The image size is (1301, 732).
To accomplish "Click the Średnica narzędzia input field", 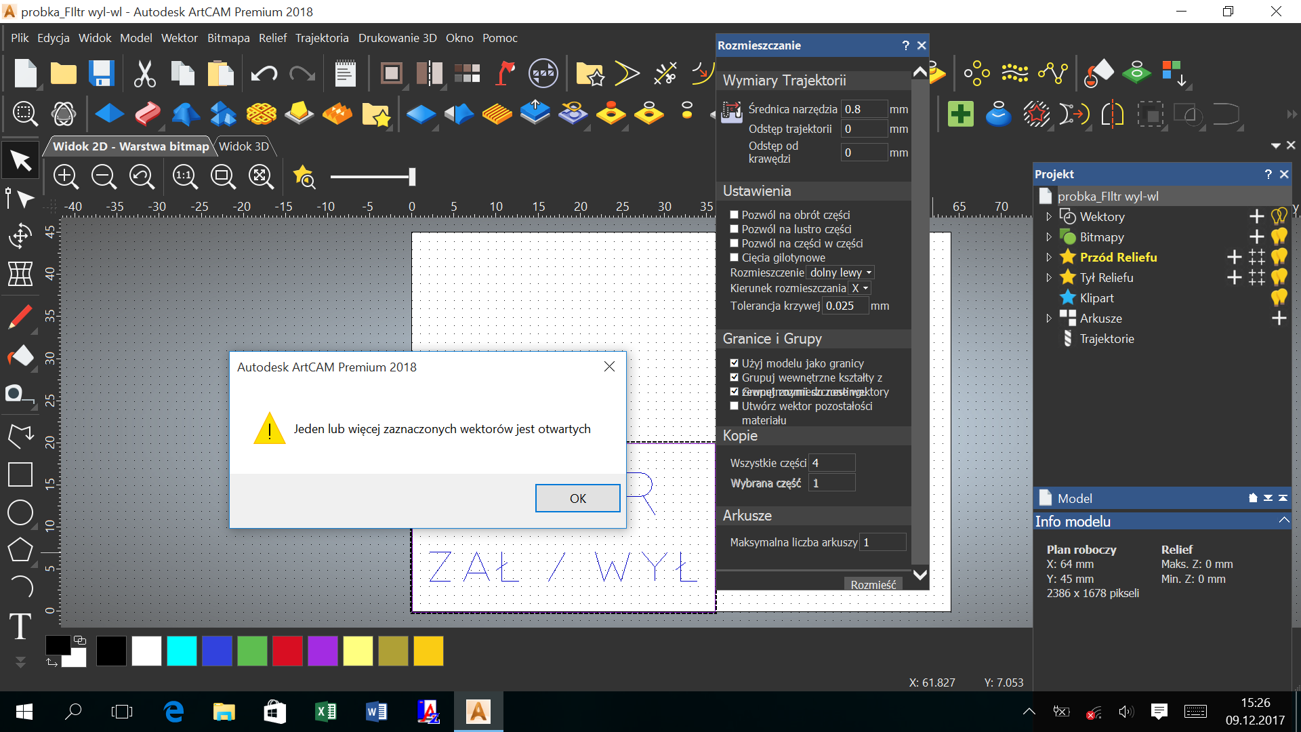I will pyautogui.click(x=864, y=109).
